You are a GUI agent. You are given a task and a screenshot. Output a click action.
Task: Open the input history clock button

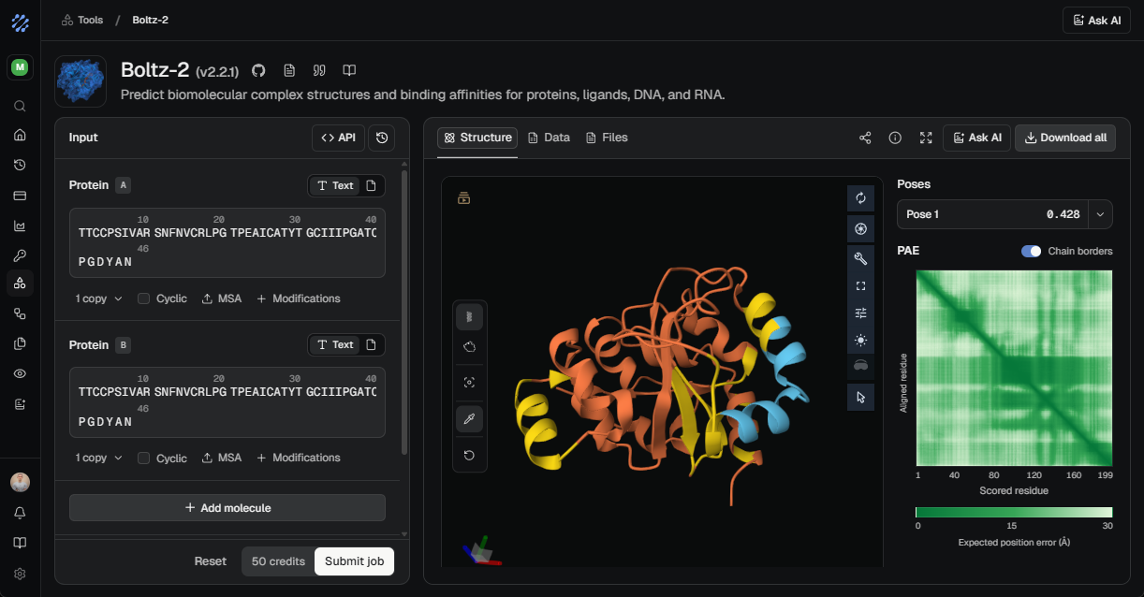(x=382, y=138)
